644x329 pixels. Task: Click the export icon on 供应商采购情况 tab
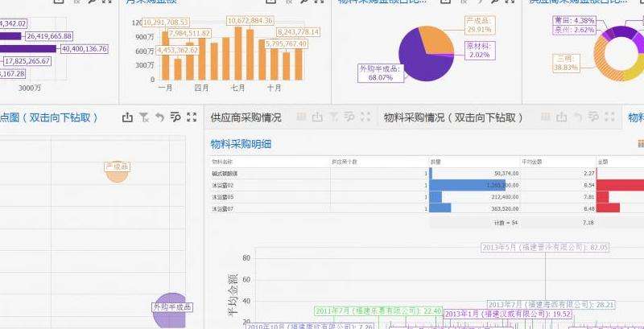point(317,117)
